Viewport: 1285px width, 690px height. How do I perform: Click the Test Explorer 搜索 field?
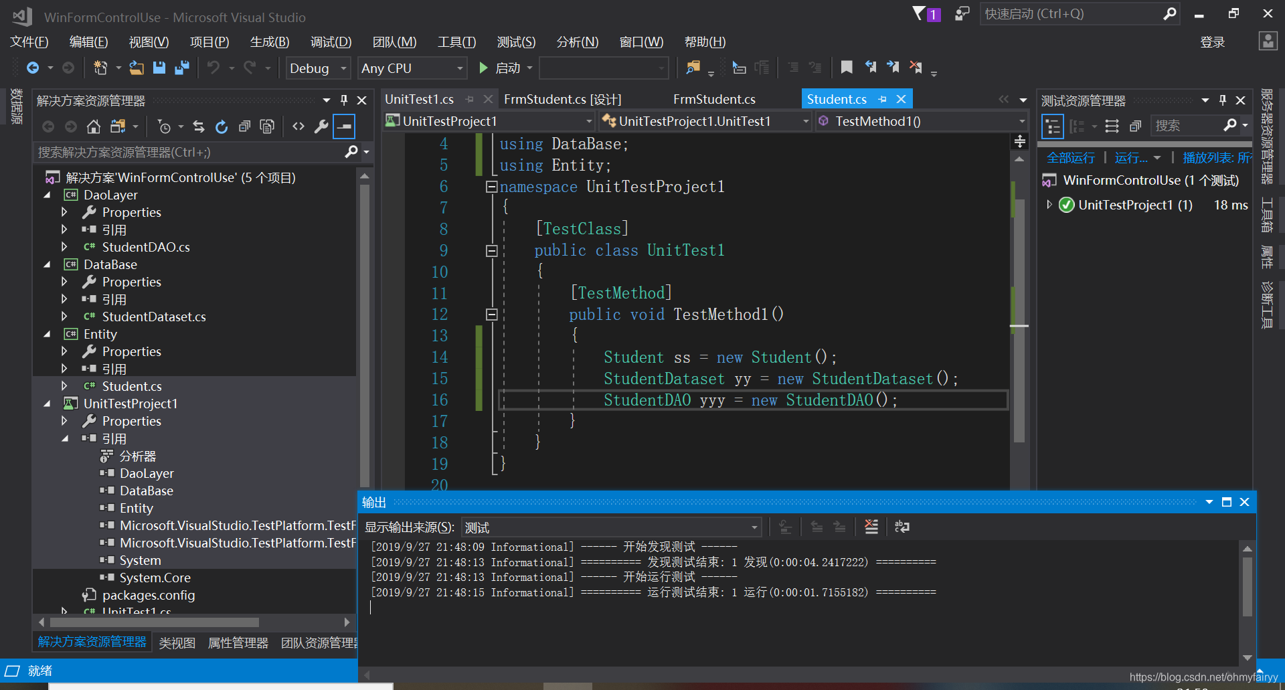pos(1187,126)
